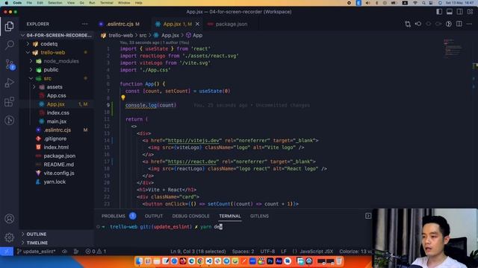Screen dimensions: 478x268
Task: Open the Terminal menu in menu bar
Action: click(x=106, y=3)
